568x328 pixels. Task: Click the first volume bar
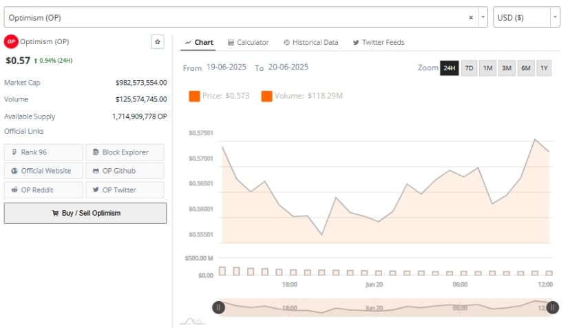[x=222, y=271]
